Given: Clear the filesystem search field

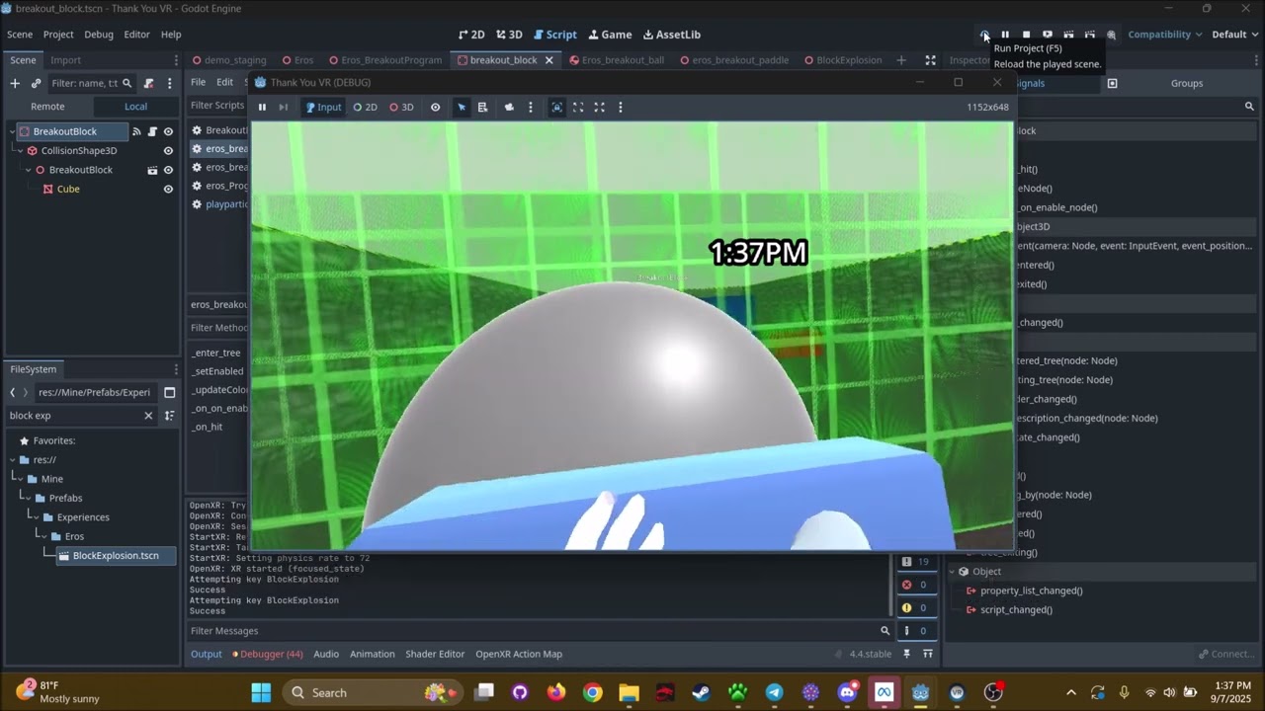Looking at the screenshot, I should coord(148,416).
